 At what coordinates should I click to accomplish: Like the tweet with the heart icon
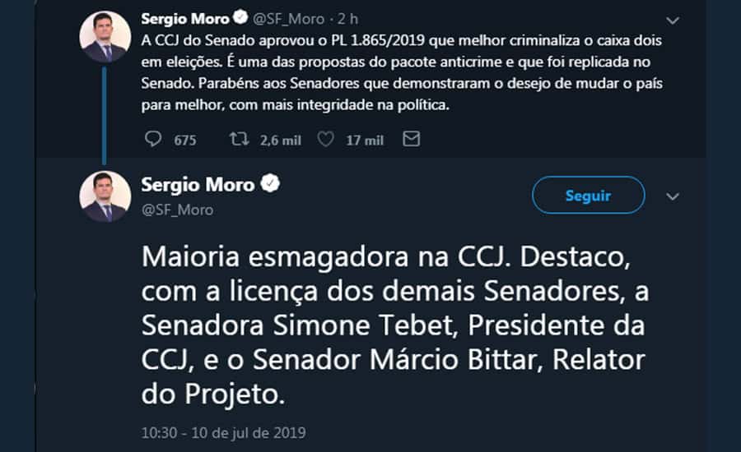[325, 140]
